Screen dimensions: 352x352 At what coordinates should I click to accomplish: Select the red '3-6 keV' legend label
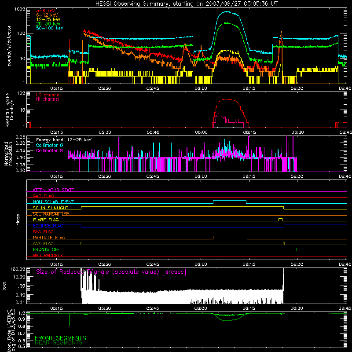tap(46, 11)
